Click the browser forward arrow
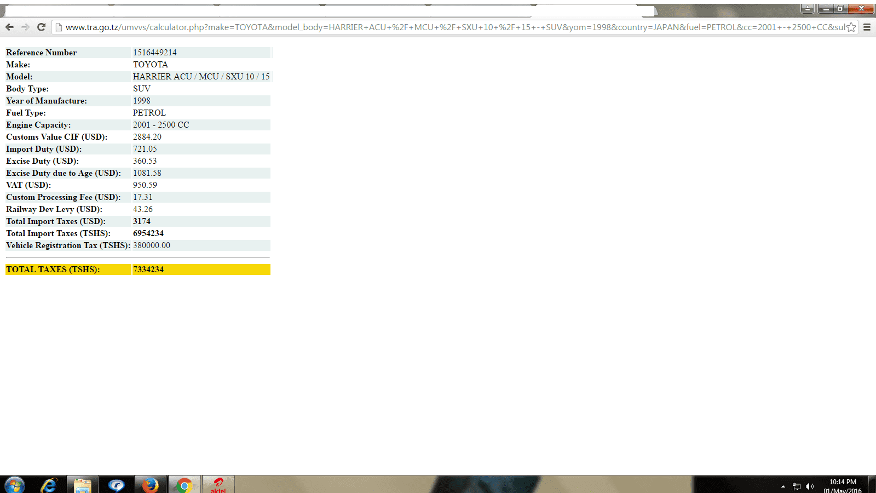Viewport: 876px width, 493px height. [25, 27]
